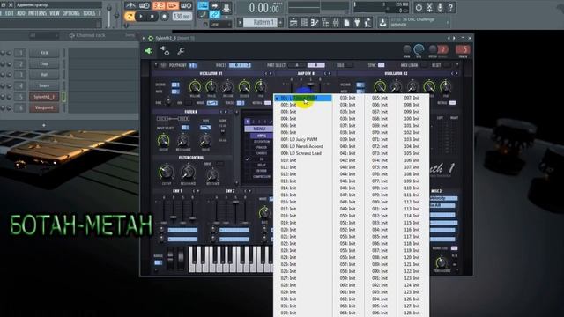564x317 pixels.
Task: Choose preset 097: Init
Action: 412,98
